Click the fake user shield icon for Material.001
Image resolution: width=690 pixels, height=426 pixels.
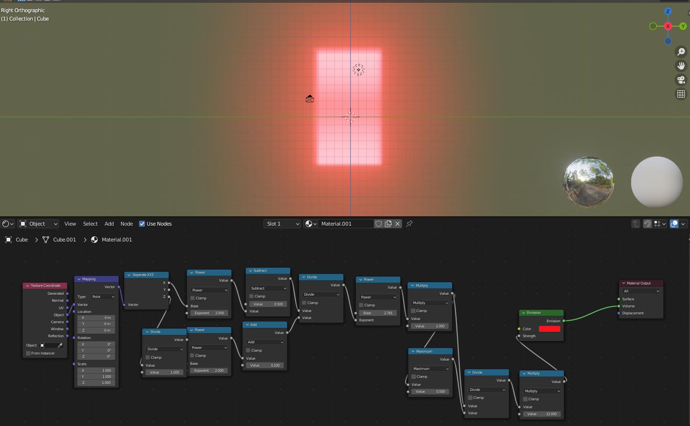point(378,224)
